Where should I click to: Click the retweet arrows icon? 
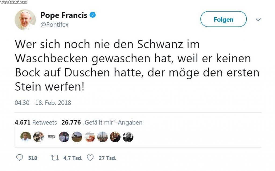[55, 158]
